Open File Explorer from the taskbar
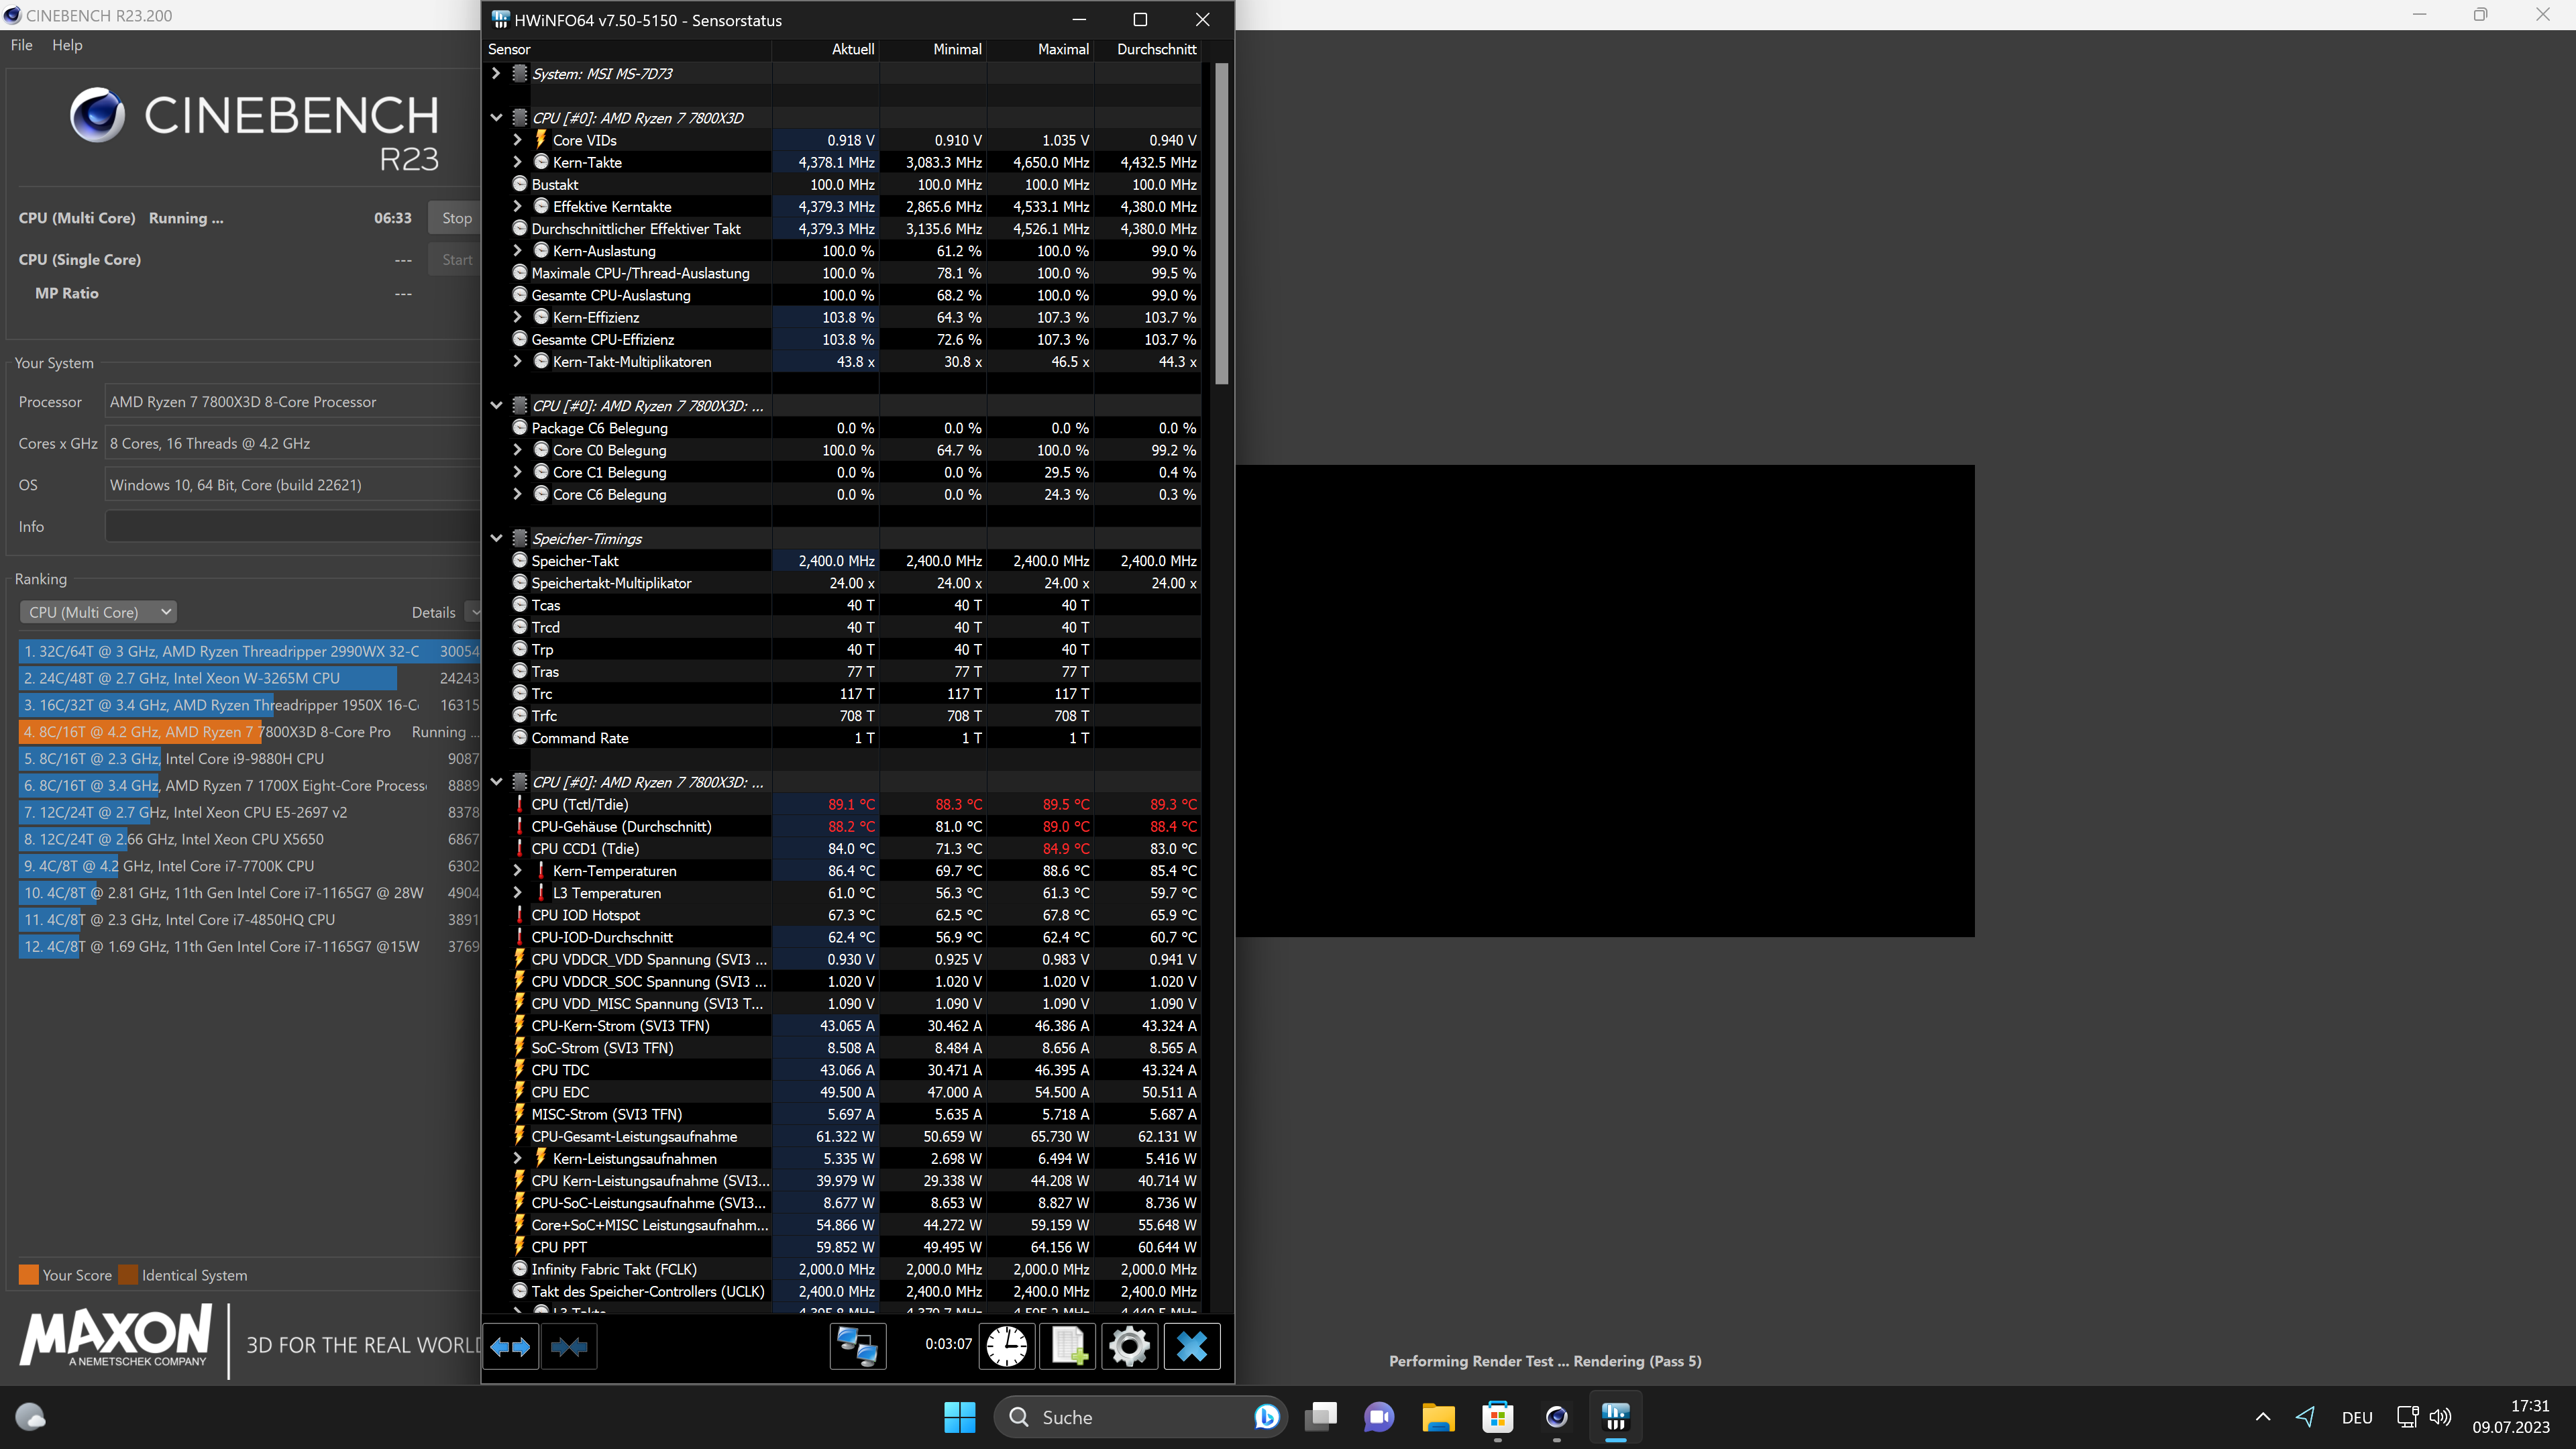Image resolution: width=2576 pixels, height=1449 pixels. tap(1438, 1417)
